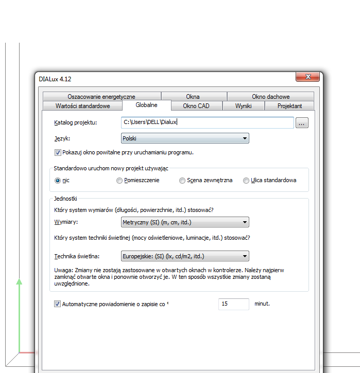Open the Projektant tab
This screenshot has width=360, height=373.
coord(289,106)
